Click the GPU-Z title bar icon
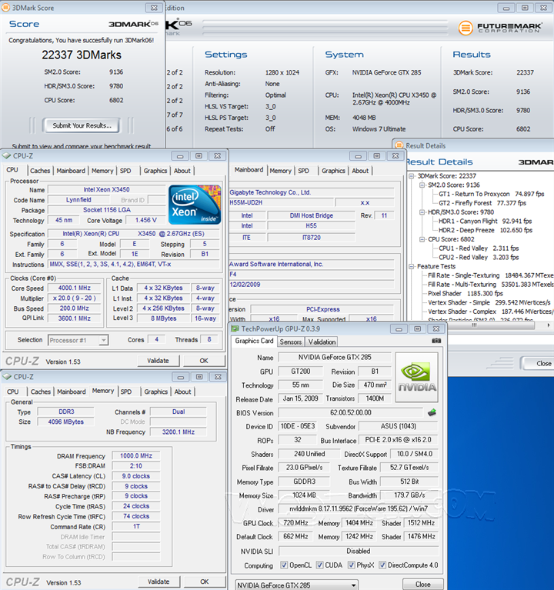 pos(235,328)
